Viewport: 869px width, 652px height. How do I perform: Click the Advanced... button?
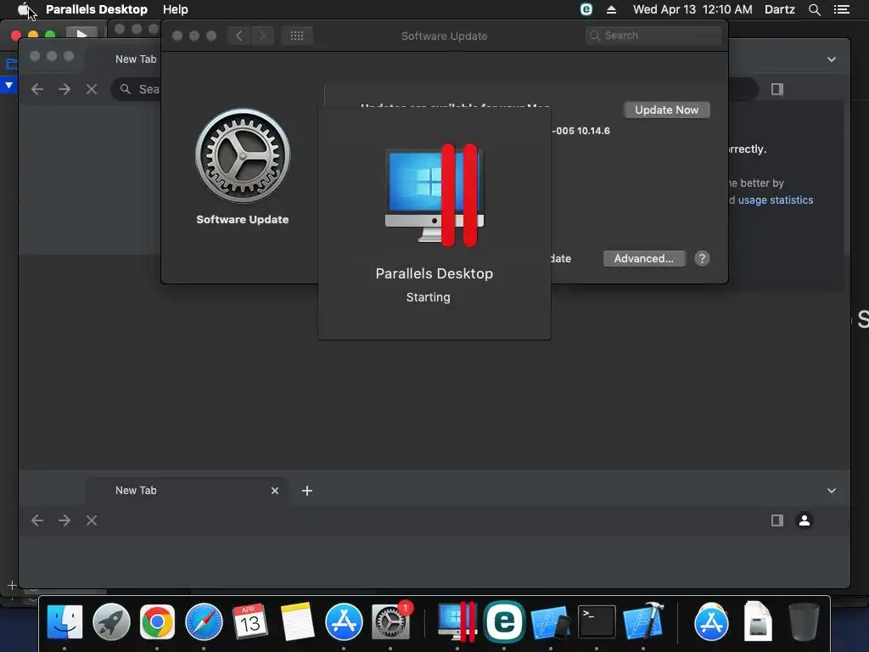tap(643, 258)
